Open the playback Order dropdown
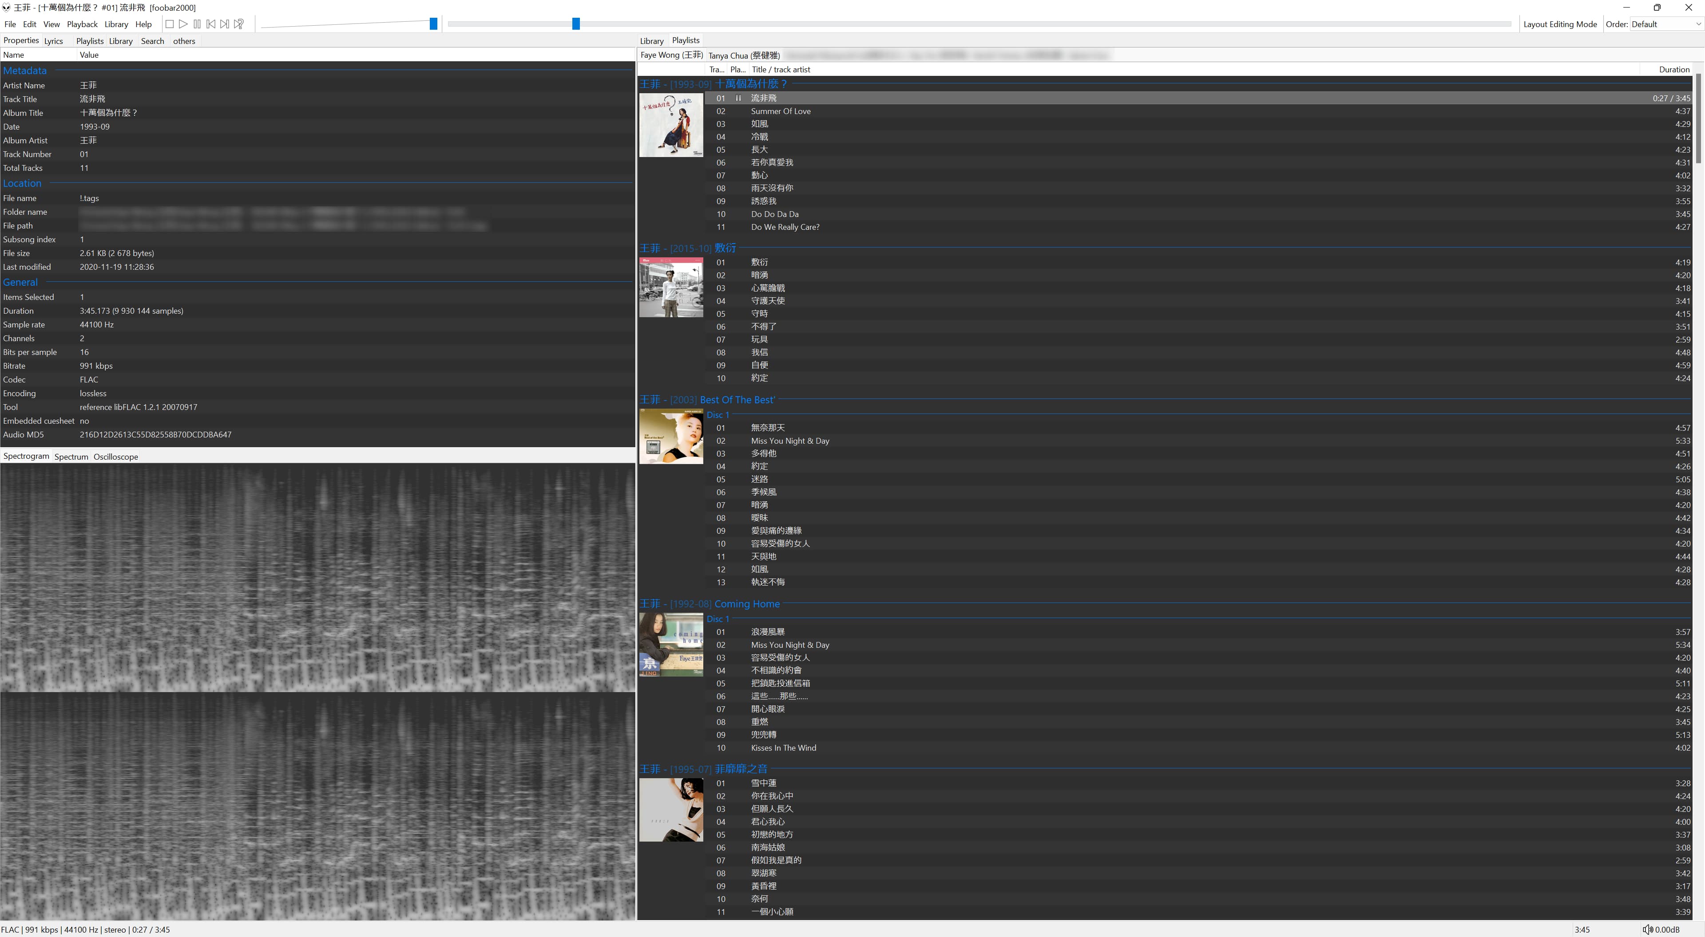 point(1665,24)
